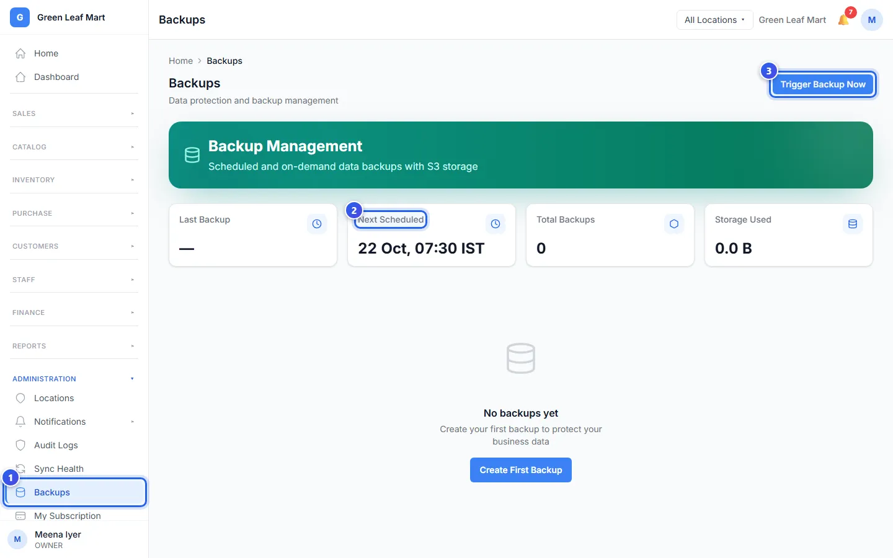Click the My Subscription card icon
Image resolution: width=893 pixels, height=558 pixels.
(20, 516)
